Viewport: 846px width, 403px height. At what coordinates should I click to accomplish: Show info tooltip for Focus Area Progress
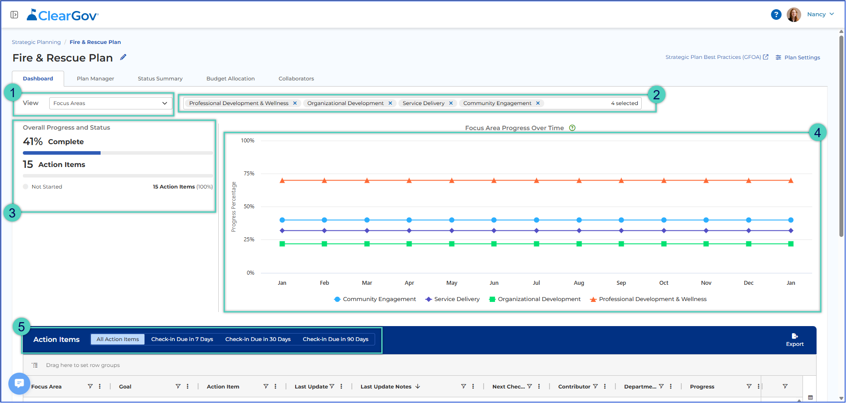[572, 128]
